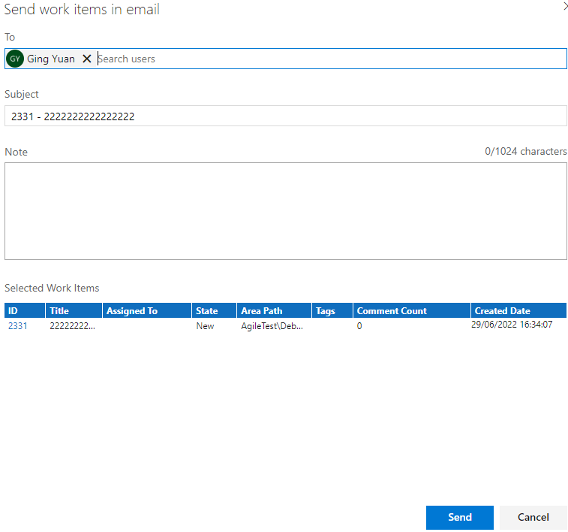Remove Ging Yuan from recipients
This screenshot has height=532, width=568.
tap(86, 59)
